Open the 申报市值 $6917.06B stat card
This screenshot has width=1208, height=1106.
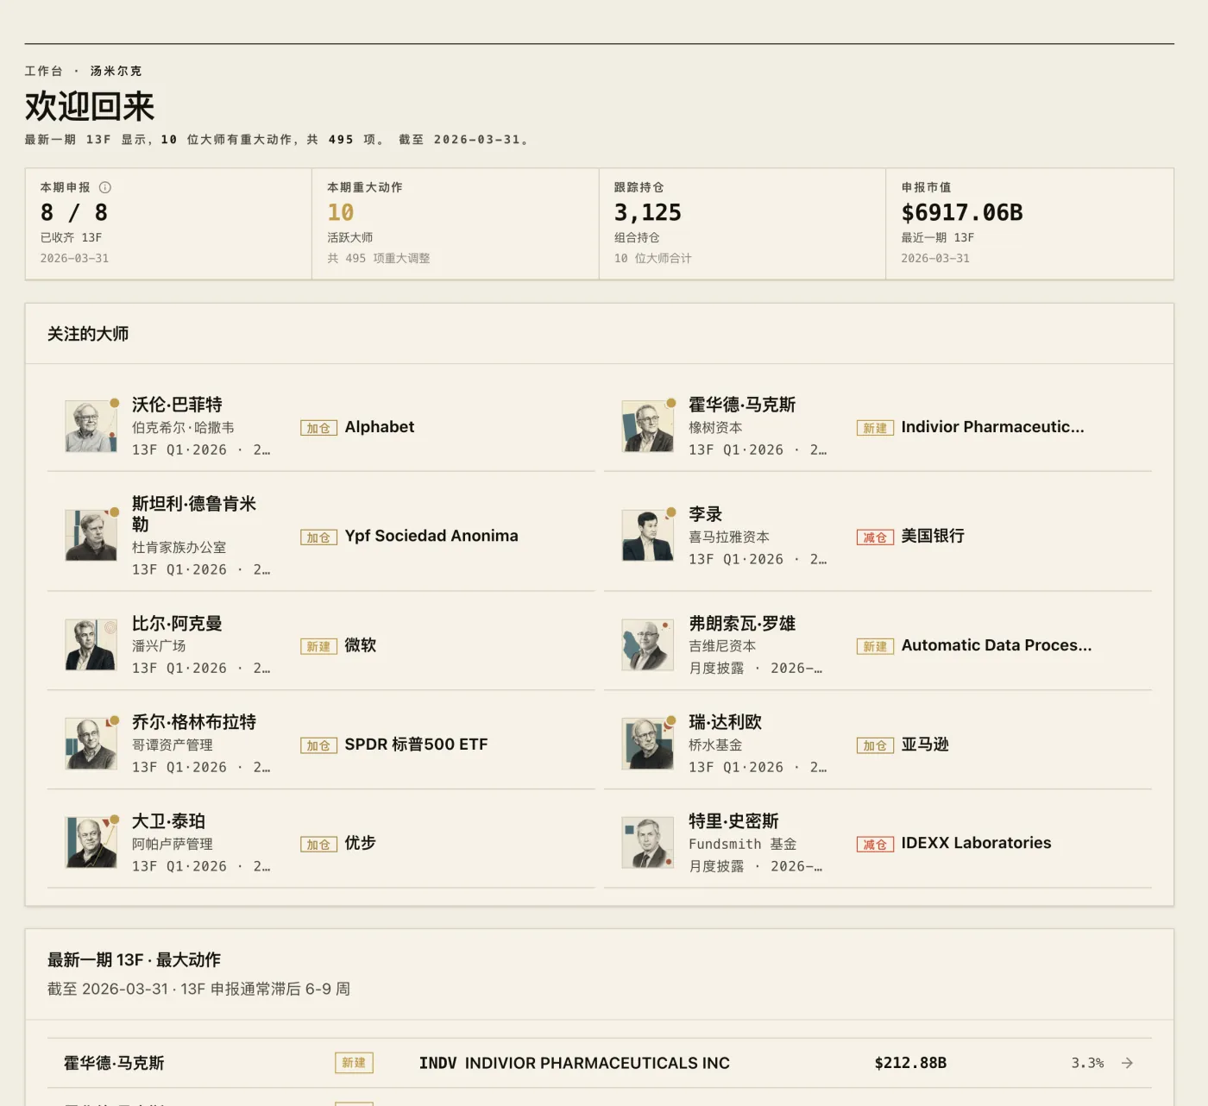[1029, 223]
